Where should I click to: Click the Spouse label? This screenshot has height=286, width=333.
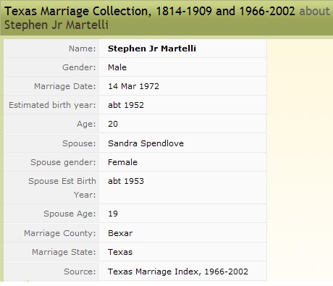79,143
